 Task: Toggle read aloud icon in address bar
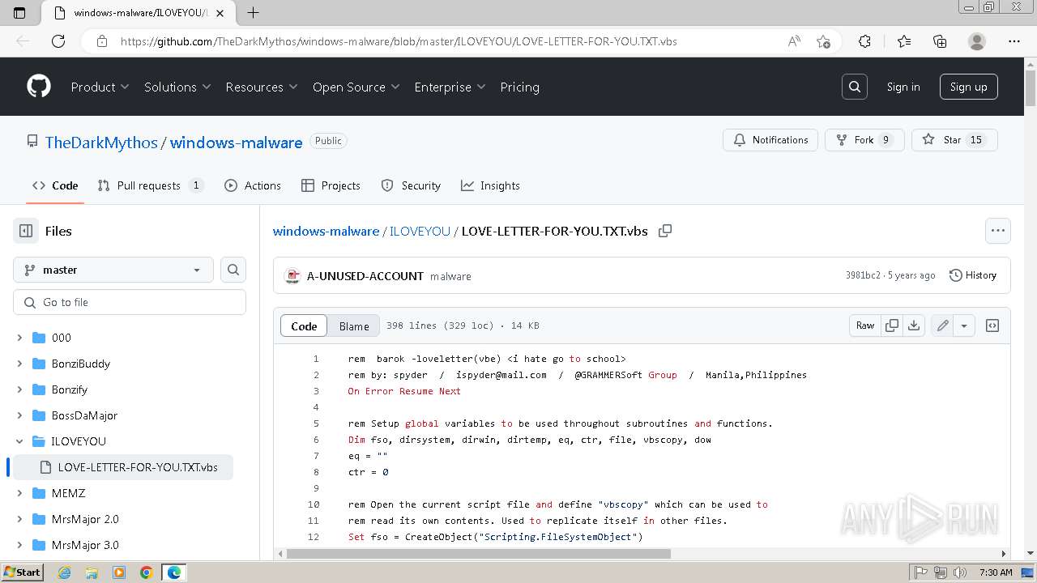pyautogui.click(x=794, y=41)
